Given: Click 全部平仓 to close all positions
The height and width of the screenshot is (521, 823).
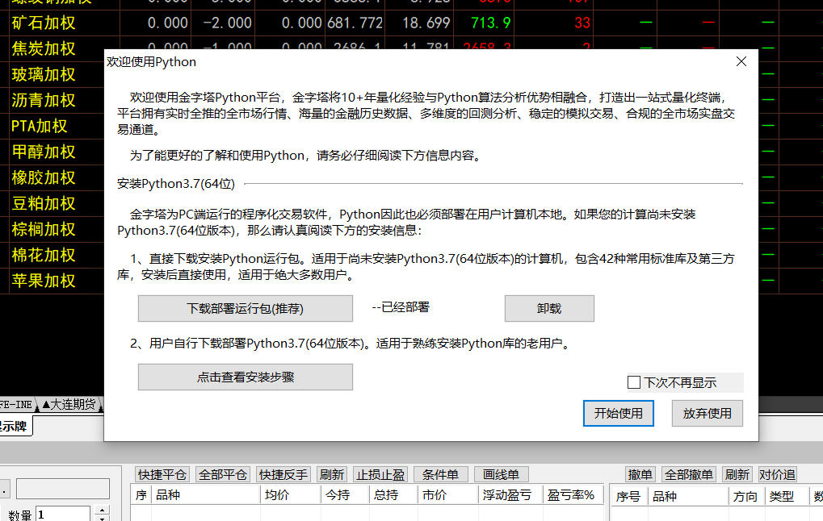Looking at the screenshot, I should coord(223,474).
